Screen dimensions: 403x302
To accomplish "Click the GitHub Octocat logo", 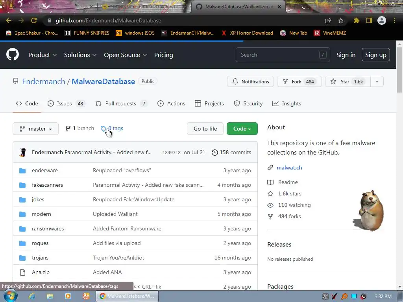I will pos(13,54).
